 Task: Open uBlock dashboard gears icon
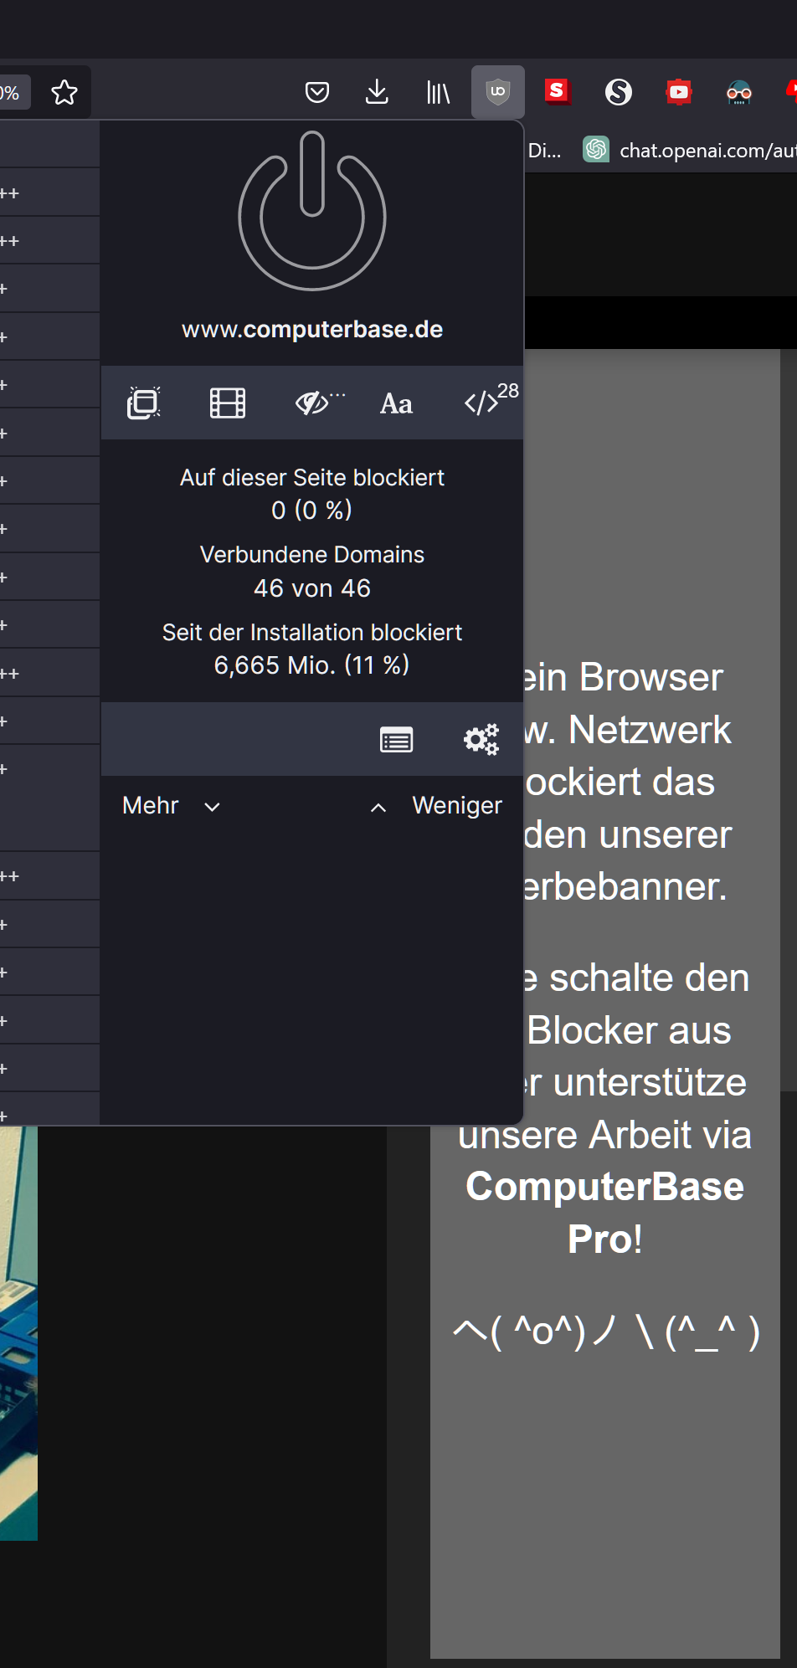(481, 739)
